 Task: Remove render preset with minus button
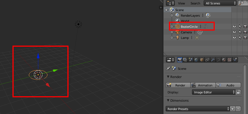pos(238,109)
